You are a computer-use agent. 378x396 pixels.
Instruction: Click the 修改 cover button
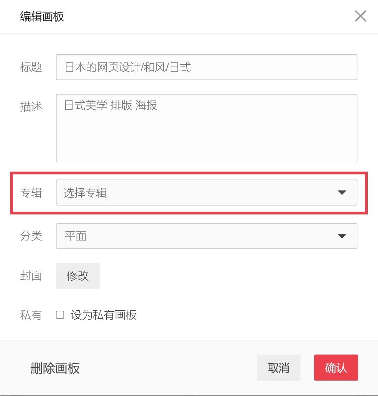78,275
